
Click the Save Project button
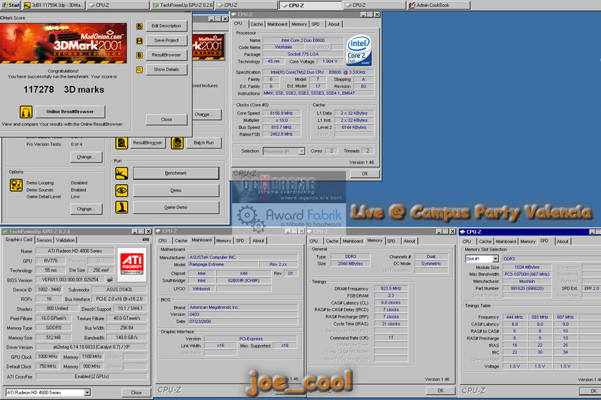[x=166, y=41]
